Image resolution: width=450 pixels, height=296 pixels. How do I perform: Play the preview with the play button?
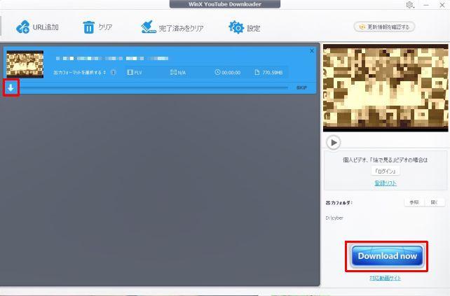pos(333,143)
